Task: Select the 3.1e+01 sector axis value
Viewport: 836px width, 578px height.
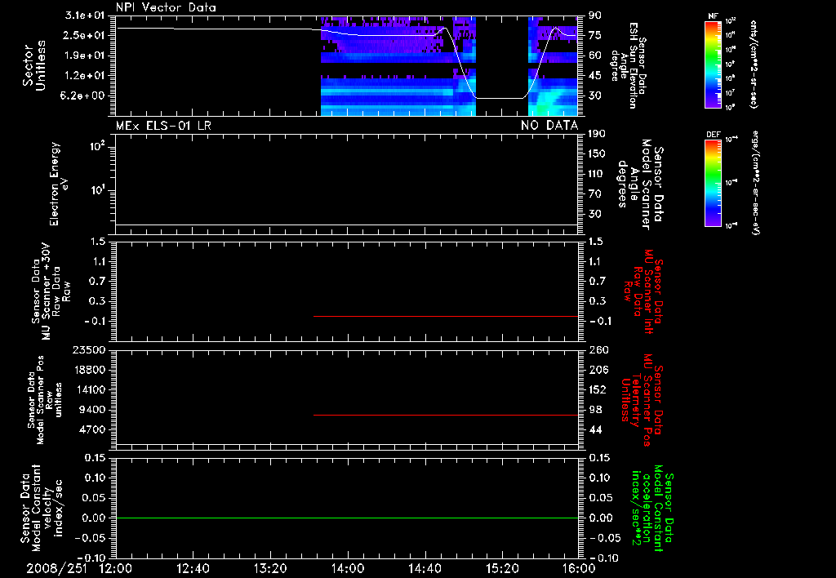Action: (85, 16)
